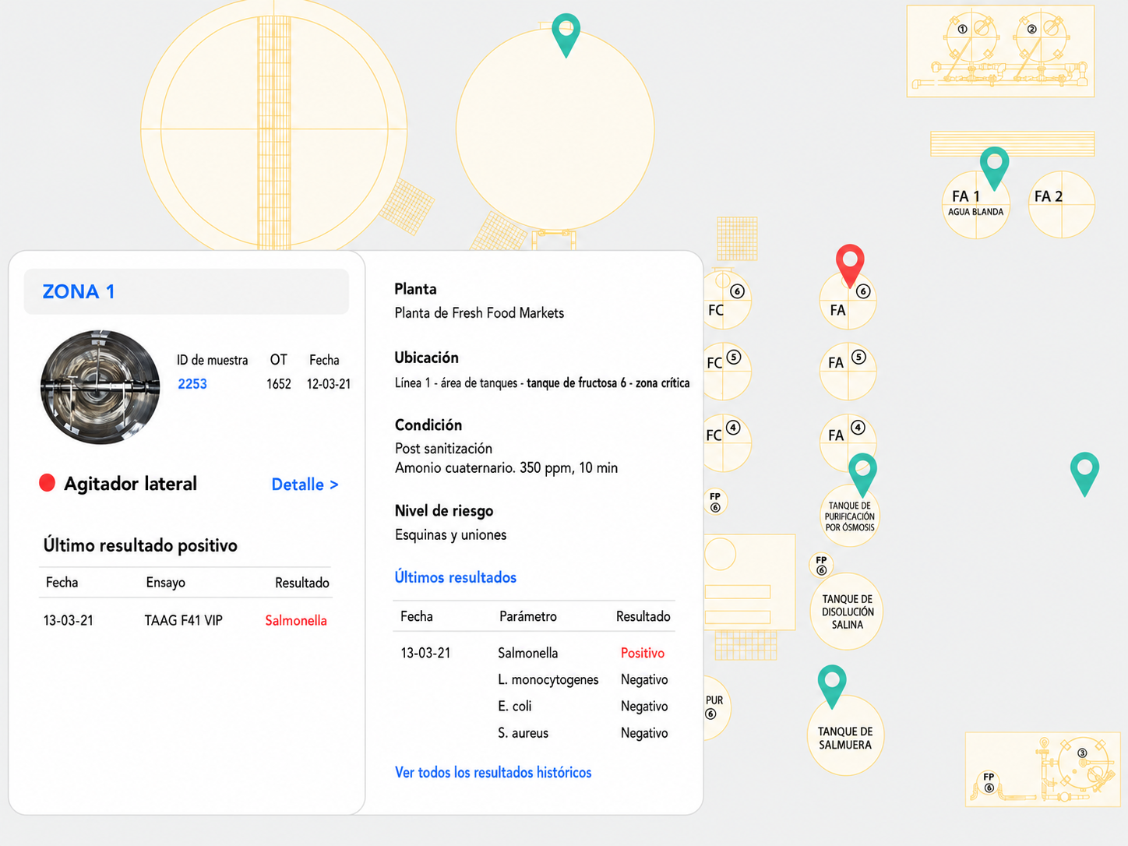Click the Amonio cuaternario 350 ppm text
Image resolution: width=1128 pixels, height=846 pixels.
506,468
